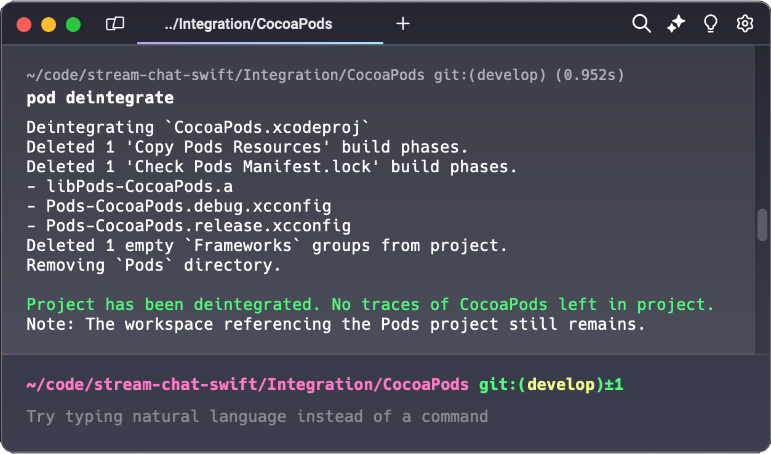The image size is (771, 454).
Task: Open the tabs panel icon
Action: point(115,24)
